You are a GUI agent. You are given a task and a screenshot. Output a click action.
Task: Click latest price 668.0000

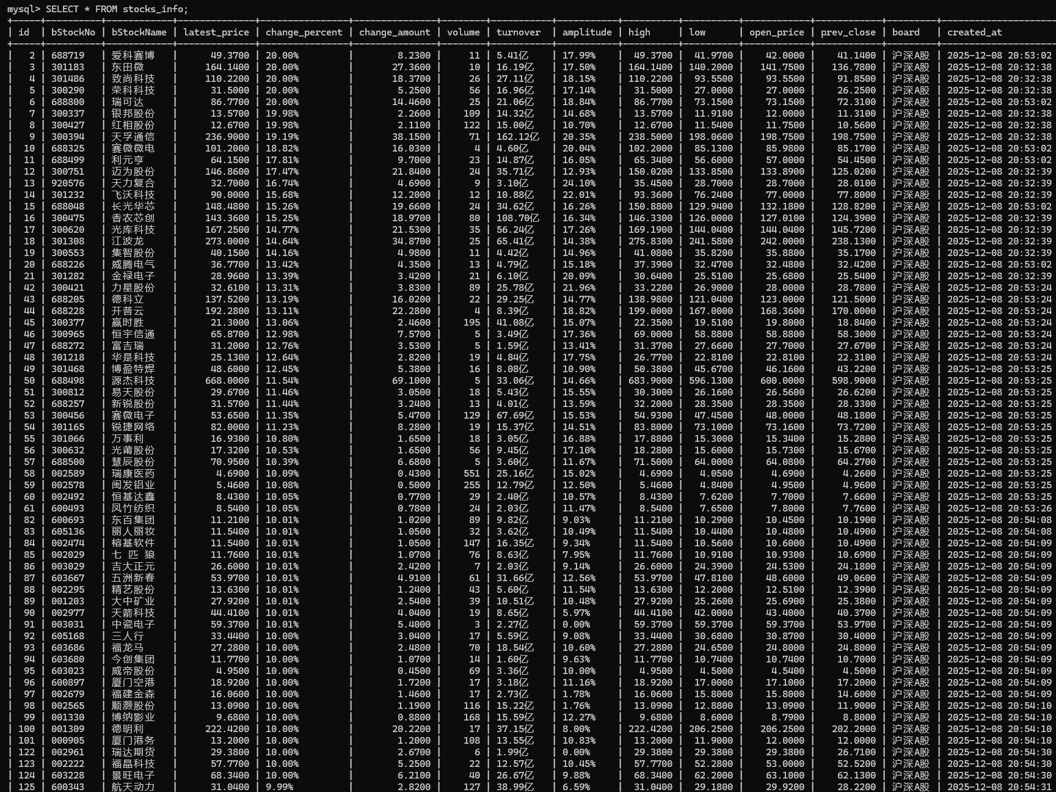coord(227,381)
